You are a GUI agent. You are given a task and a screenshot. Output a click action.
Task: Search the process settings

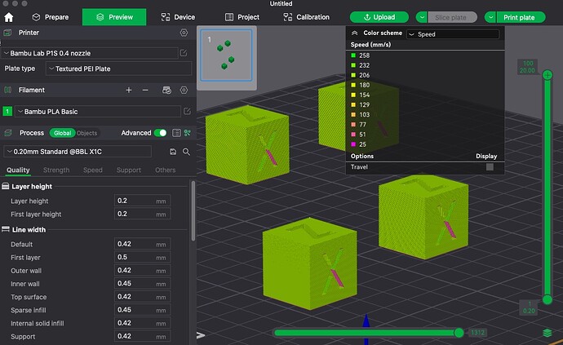click(x=186, y=152)
